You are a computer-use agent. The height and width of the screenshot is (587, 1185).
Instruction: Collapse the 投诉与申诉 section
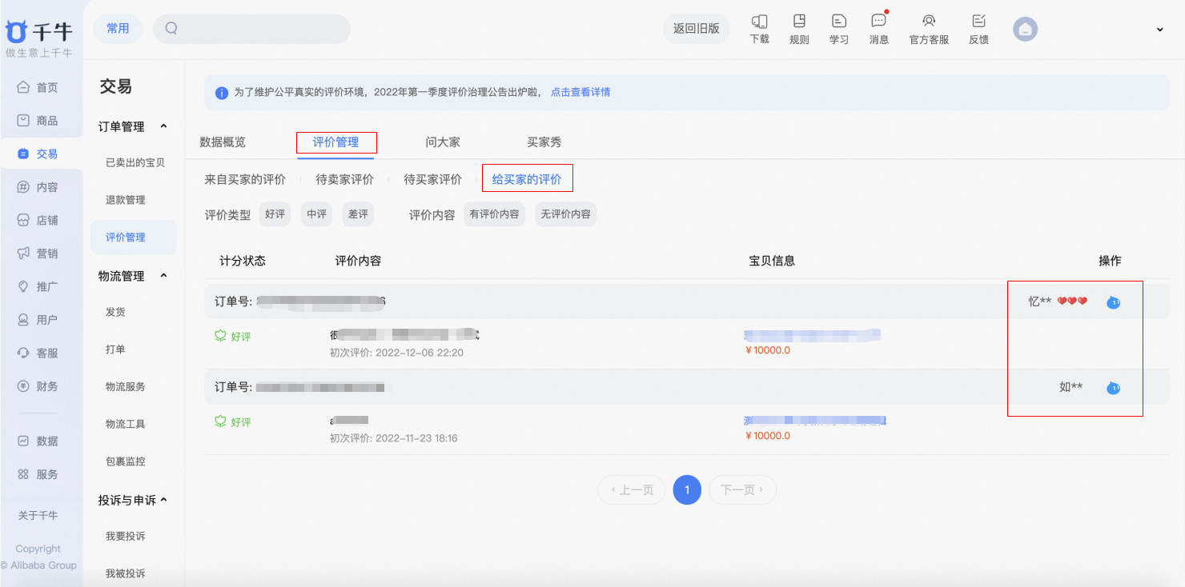click(x=164, y=500)
